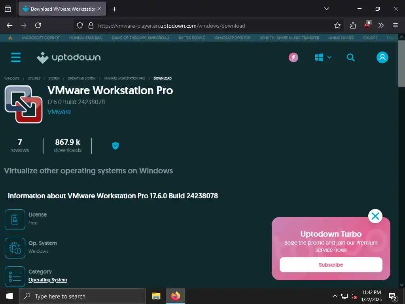Click the License info icon

pos(15,219)
